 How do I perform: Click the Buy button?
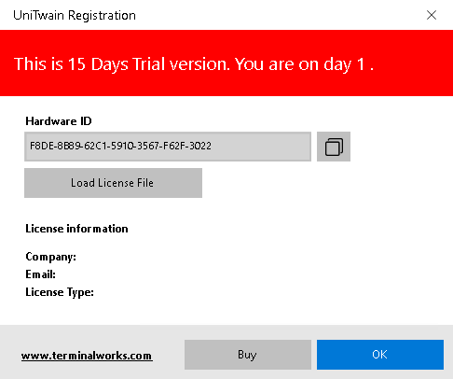pyautogui.click(x=248, y=355)
